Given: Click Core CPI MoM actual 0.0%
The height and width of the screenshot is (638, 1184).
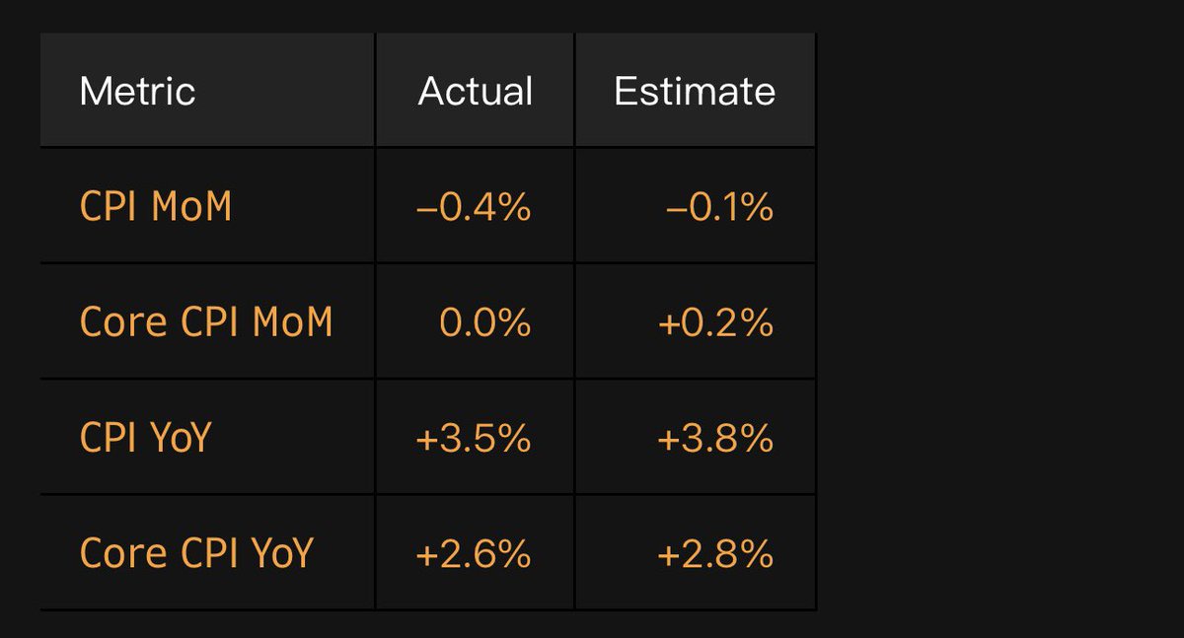Looking at the screenshot, I should pyautogui.click(x=485, y=322).
